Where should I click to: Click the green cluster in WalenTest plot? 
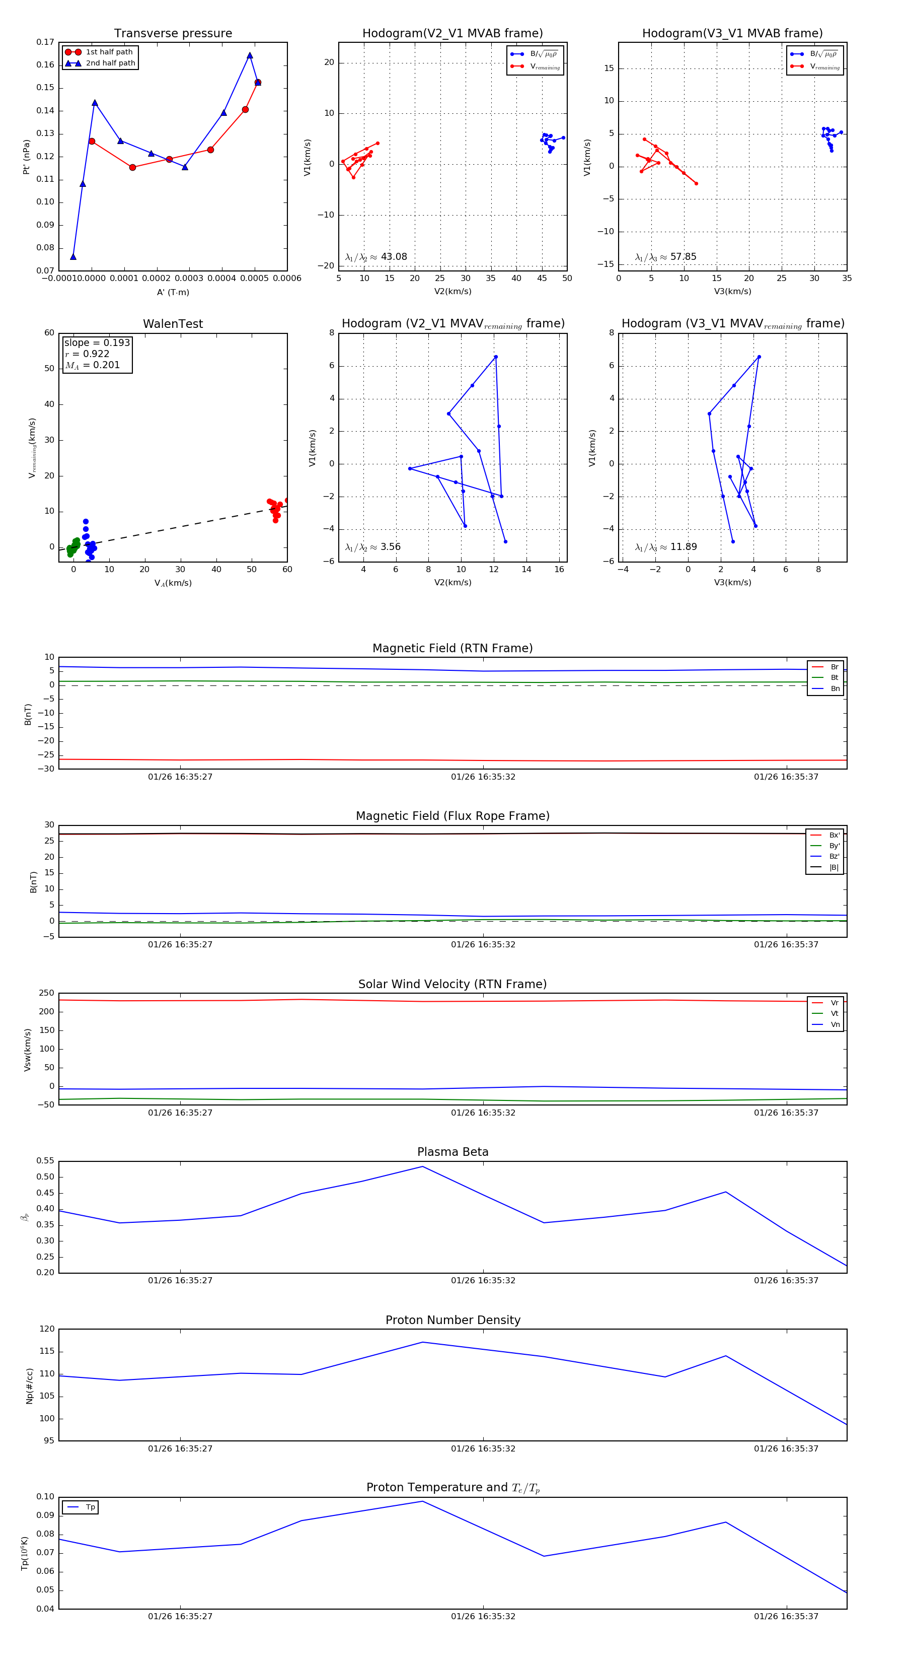73,547
